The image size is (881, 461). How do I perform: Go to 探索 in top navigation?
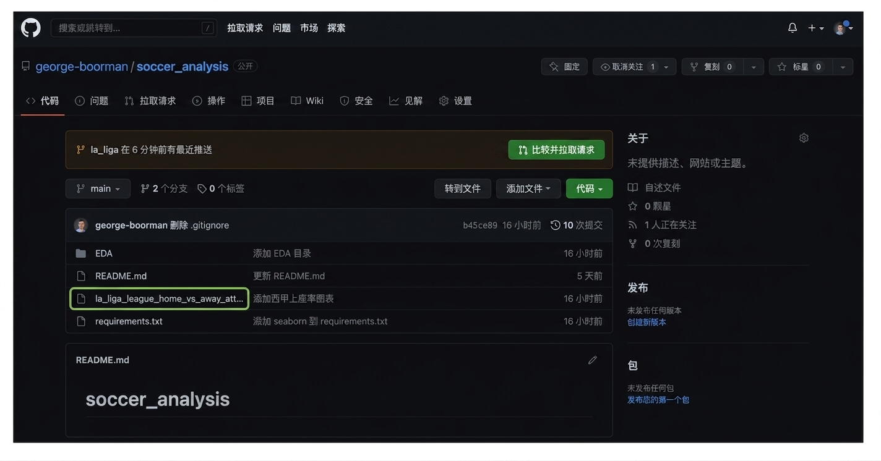click(337, 28)
